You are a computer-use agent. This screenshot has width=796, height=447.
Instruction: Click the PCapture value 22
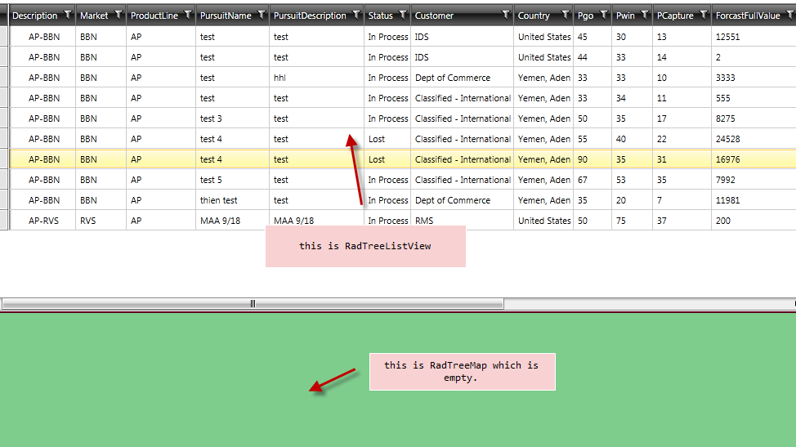click(661, 139)
